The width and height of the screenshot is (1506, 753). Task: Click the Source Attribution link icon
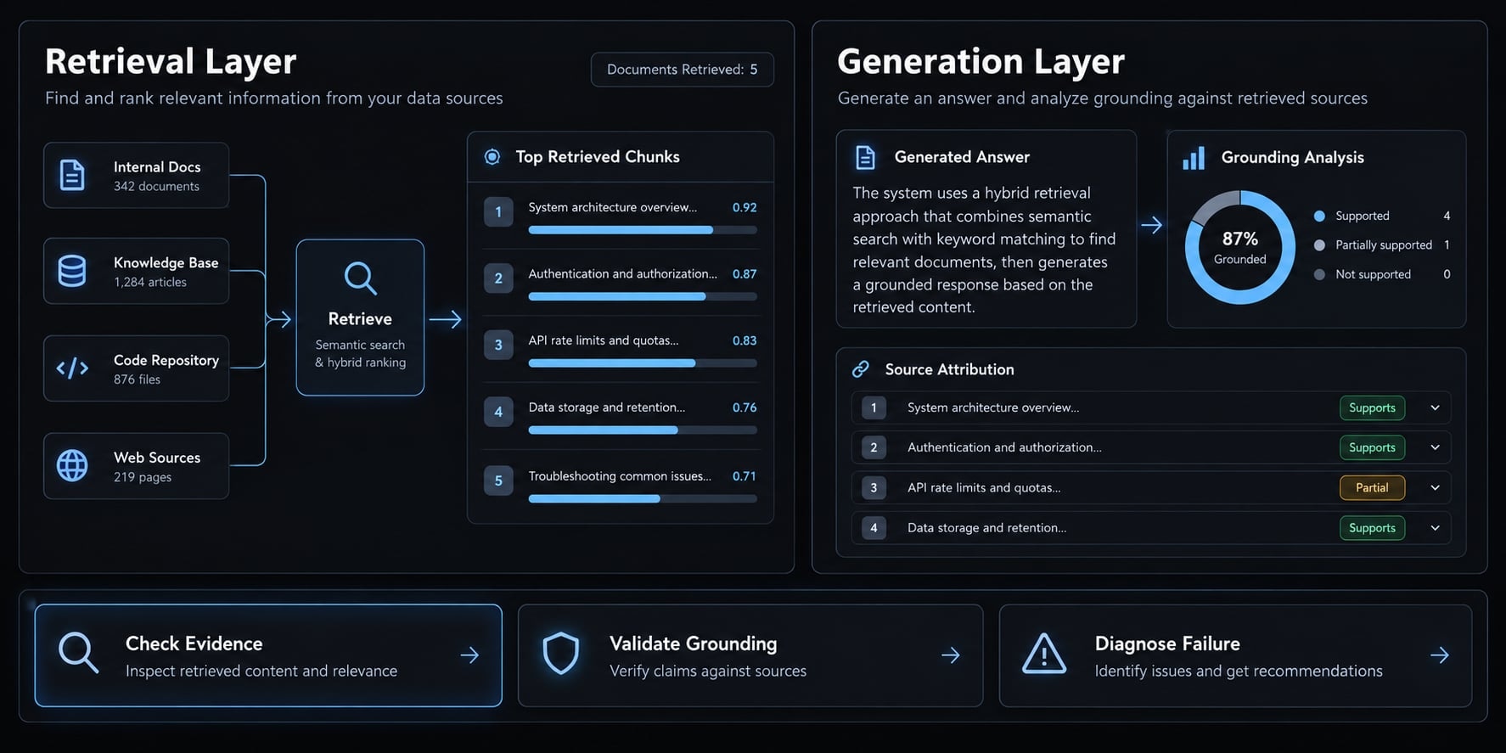tap(861, 369)
